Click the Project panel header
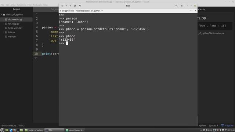This screenshot has height=132, width=235. point(16,9)
